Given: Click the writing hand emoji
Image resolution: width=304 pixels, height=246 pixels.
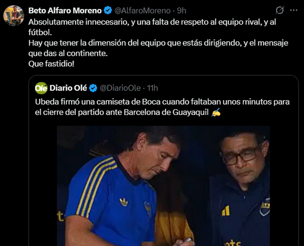Looking at the screenshot, I should click(x=216, y=112).
